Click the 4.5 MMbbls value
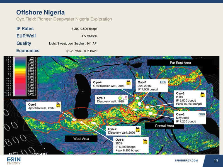The height and width of the screenshot is (167, 223). (89, 36)
